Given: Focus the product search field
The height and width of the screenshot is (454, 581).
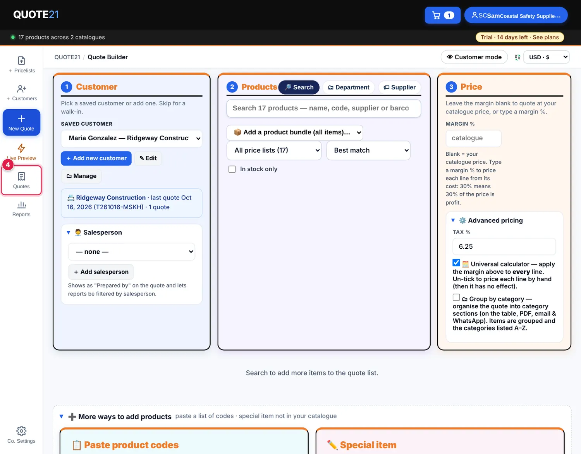Looking at the screenshot, I should 324,108.
